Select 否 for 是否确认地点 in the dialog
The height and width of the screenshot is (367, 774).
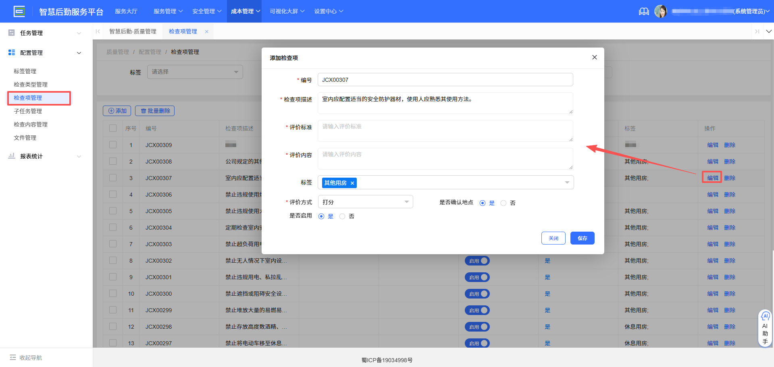tap(504, 203)
